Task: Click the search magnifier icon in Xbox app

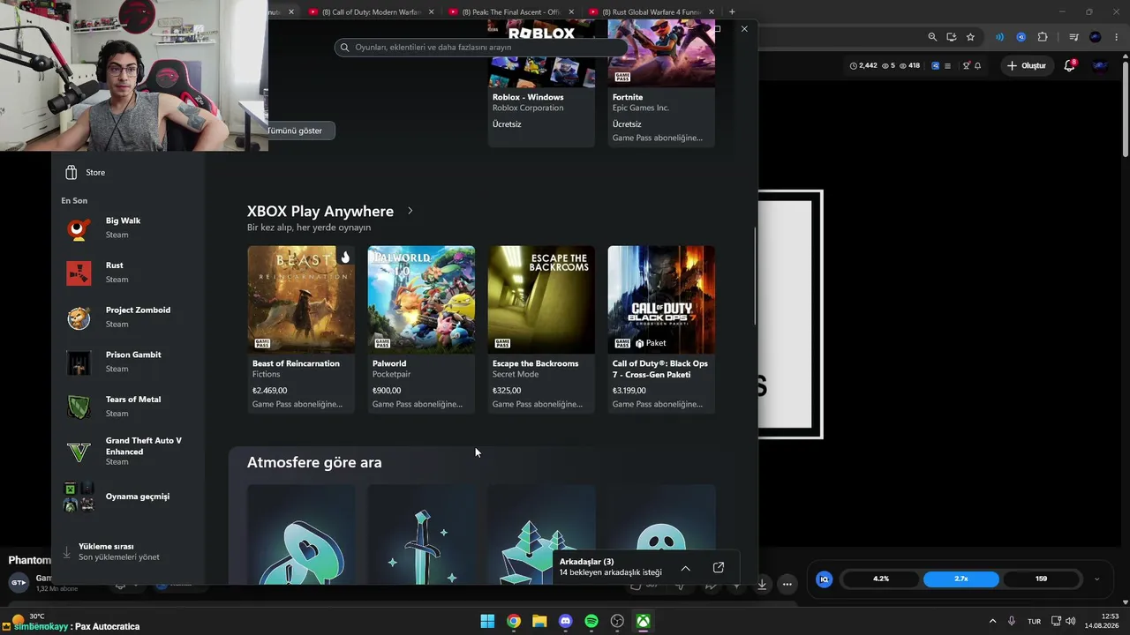Action: 345,48
